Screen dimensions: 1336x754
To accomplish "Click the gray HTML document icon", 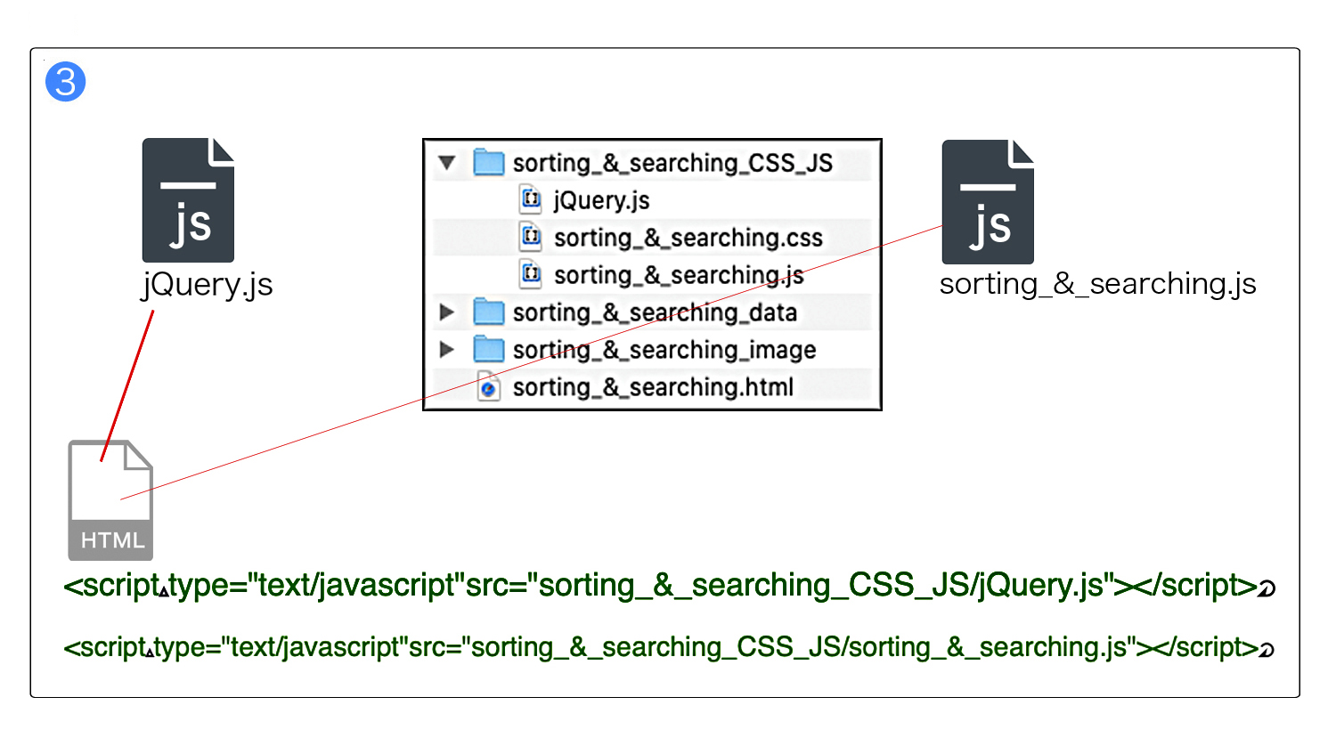I will click(x=111, y=500).
